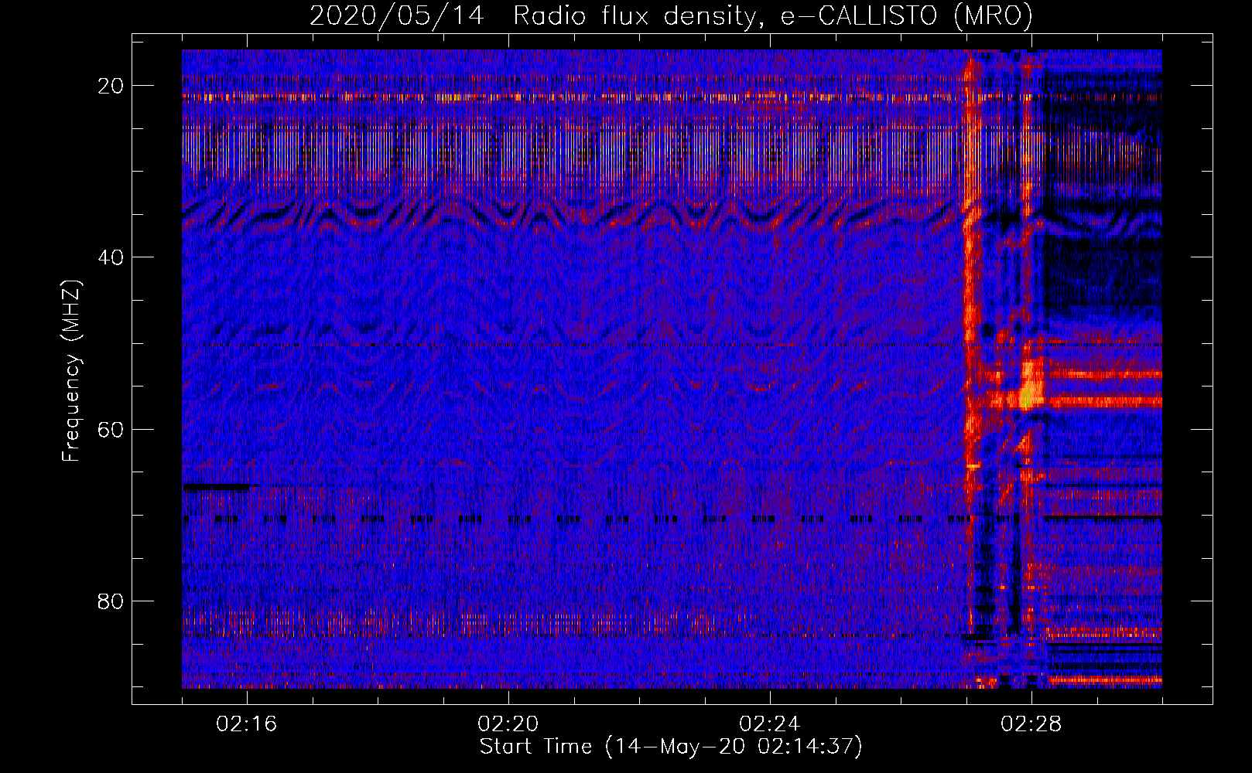
Task: Click the 80 frequency tick label
Action: pyautogui.click(x=111, y=601)
